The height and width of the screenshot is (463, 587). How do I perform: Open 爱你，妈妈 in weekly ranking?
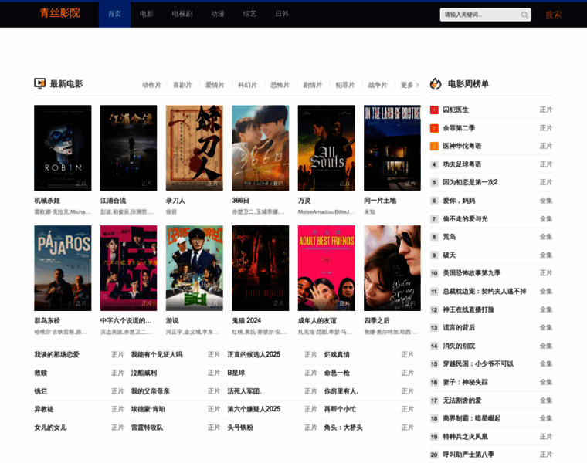459,201
